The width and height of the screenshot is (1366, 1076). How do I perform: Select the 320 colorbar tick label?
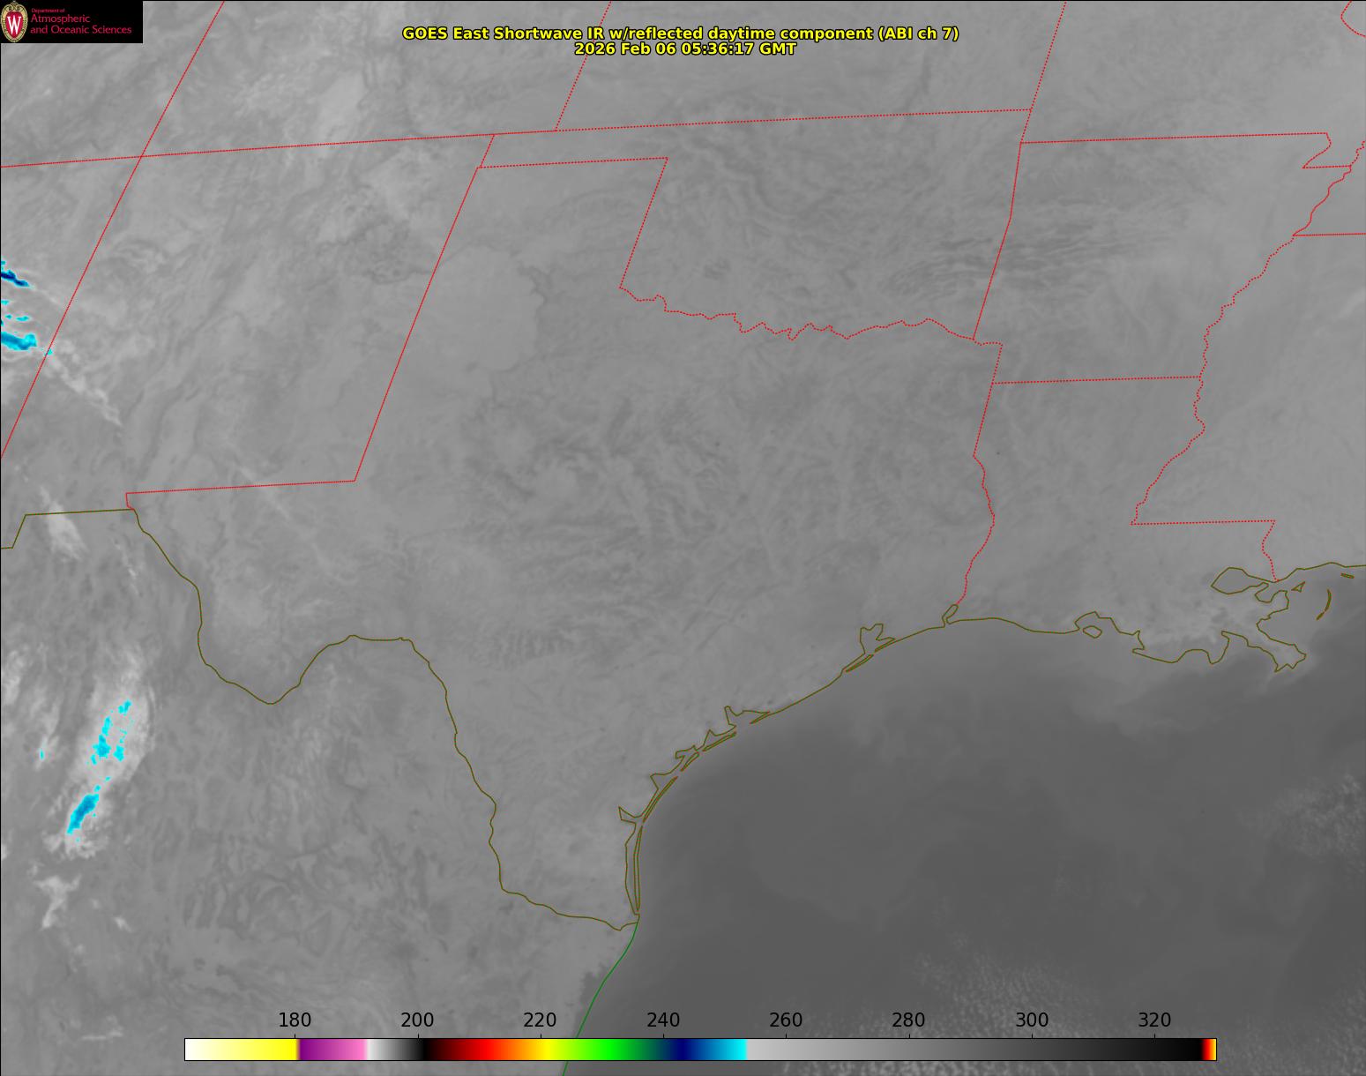point(1154,1020)
